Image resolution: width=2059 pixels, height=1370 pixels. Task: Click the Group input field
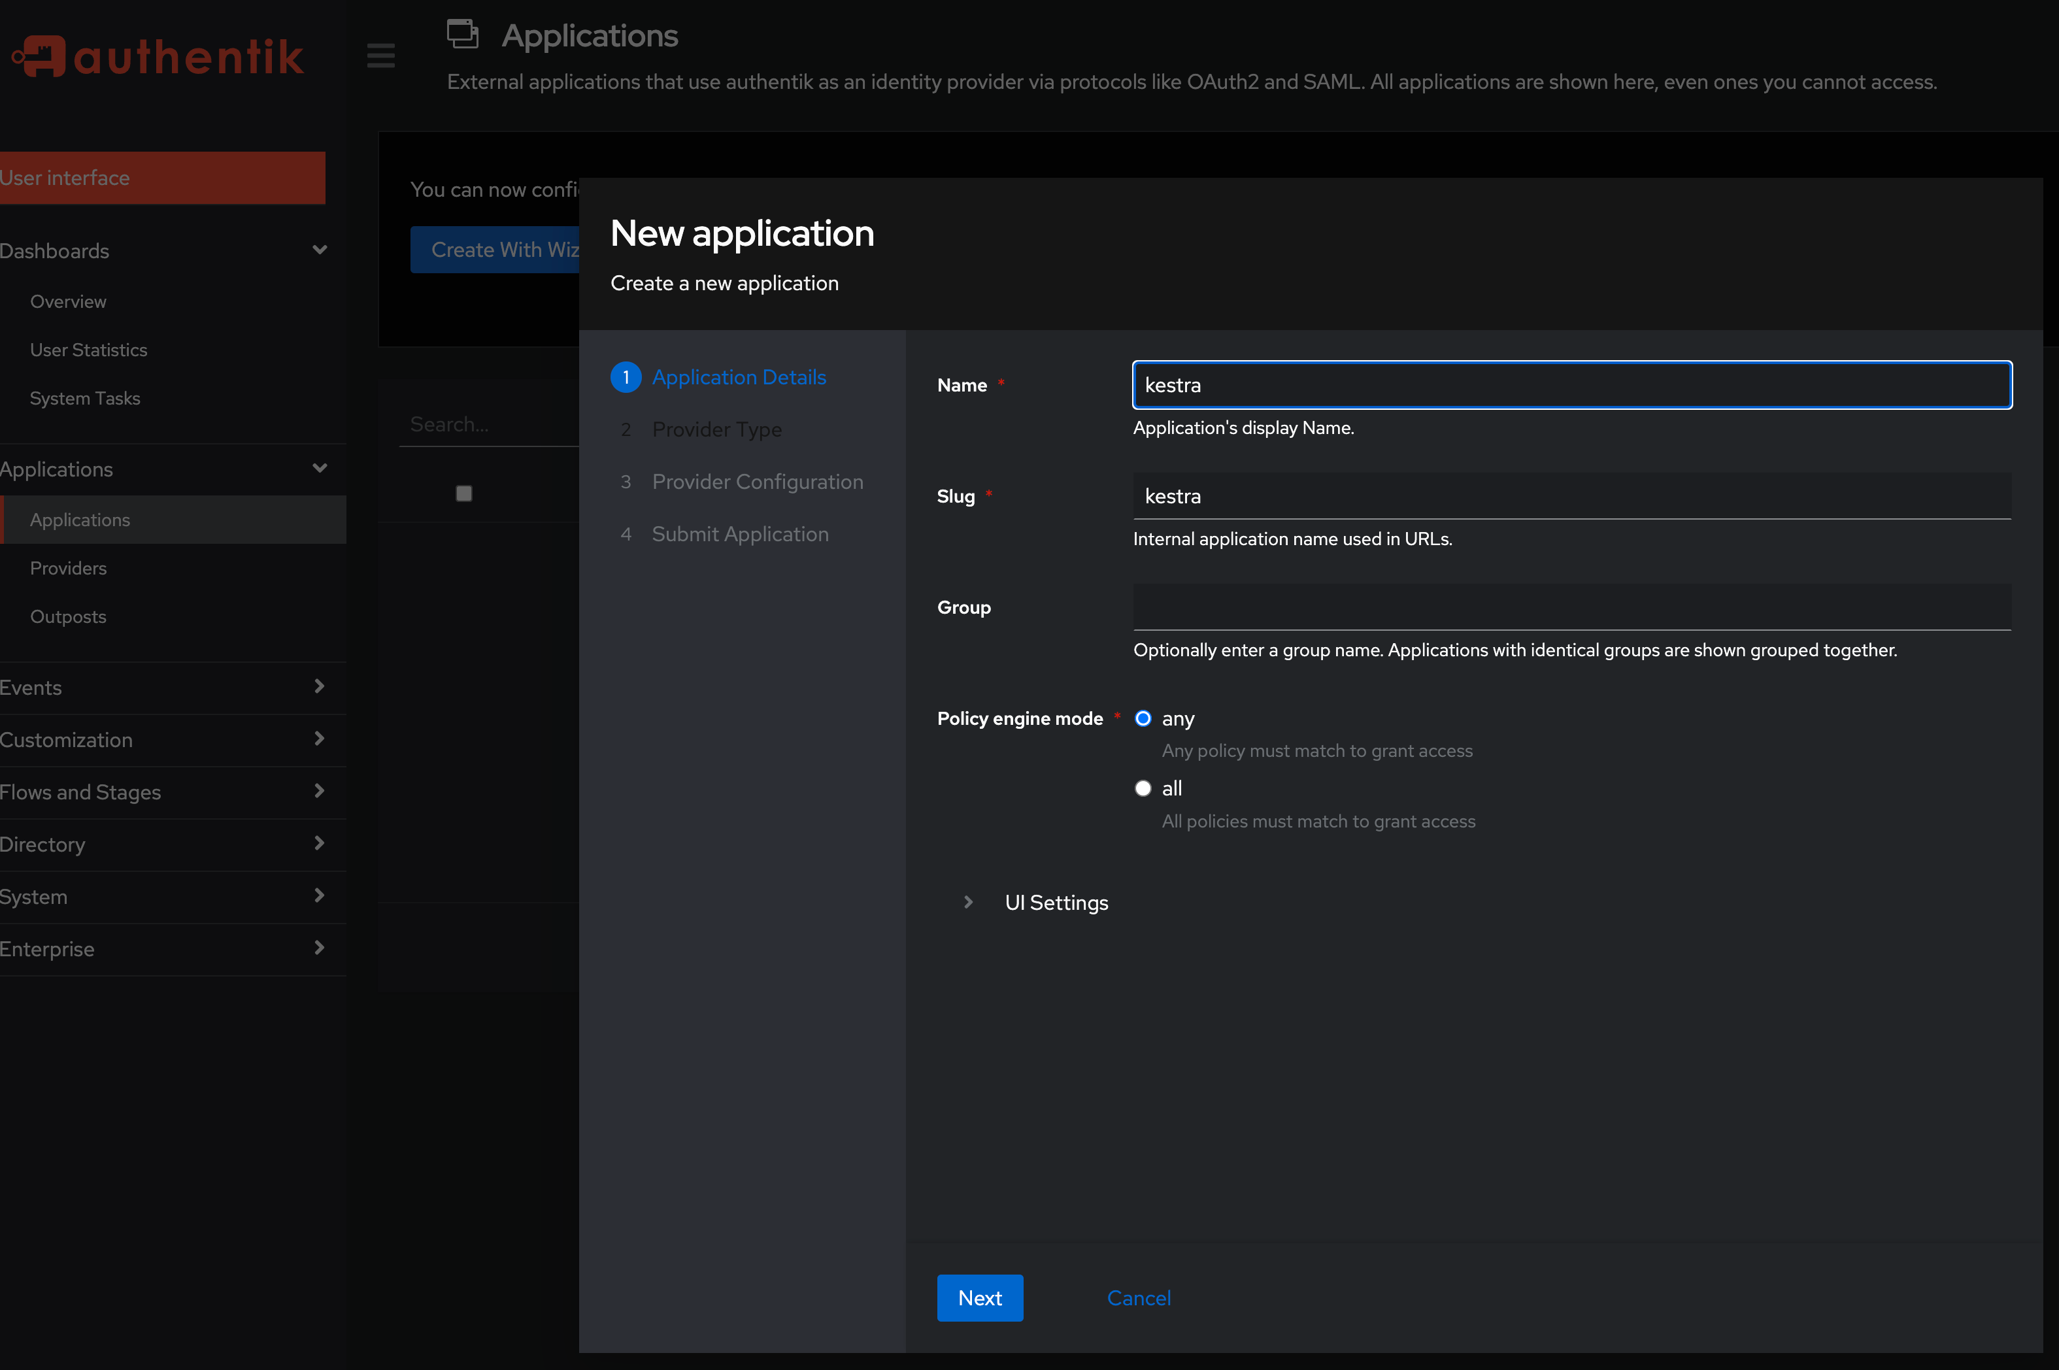[x=1571, y=607]
